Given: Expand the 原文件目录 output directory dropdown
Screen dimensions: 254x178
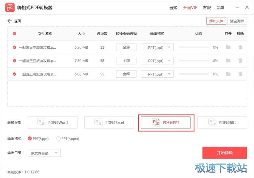Looking at the screenshot, I should coord(44,153).
